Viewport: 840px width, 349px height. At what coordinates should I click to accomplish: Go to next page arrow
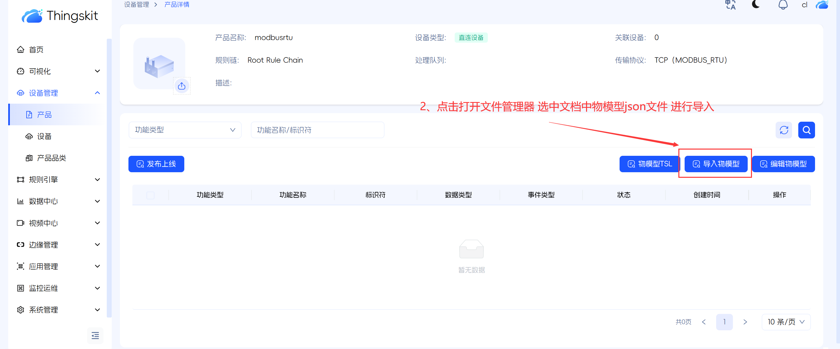pyautogui.click(x=745, y=322)
